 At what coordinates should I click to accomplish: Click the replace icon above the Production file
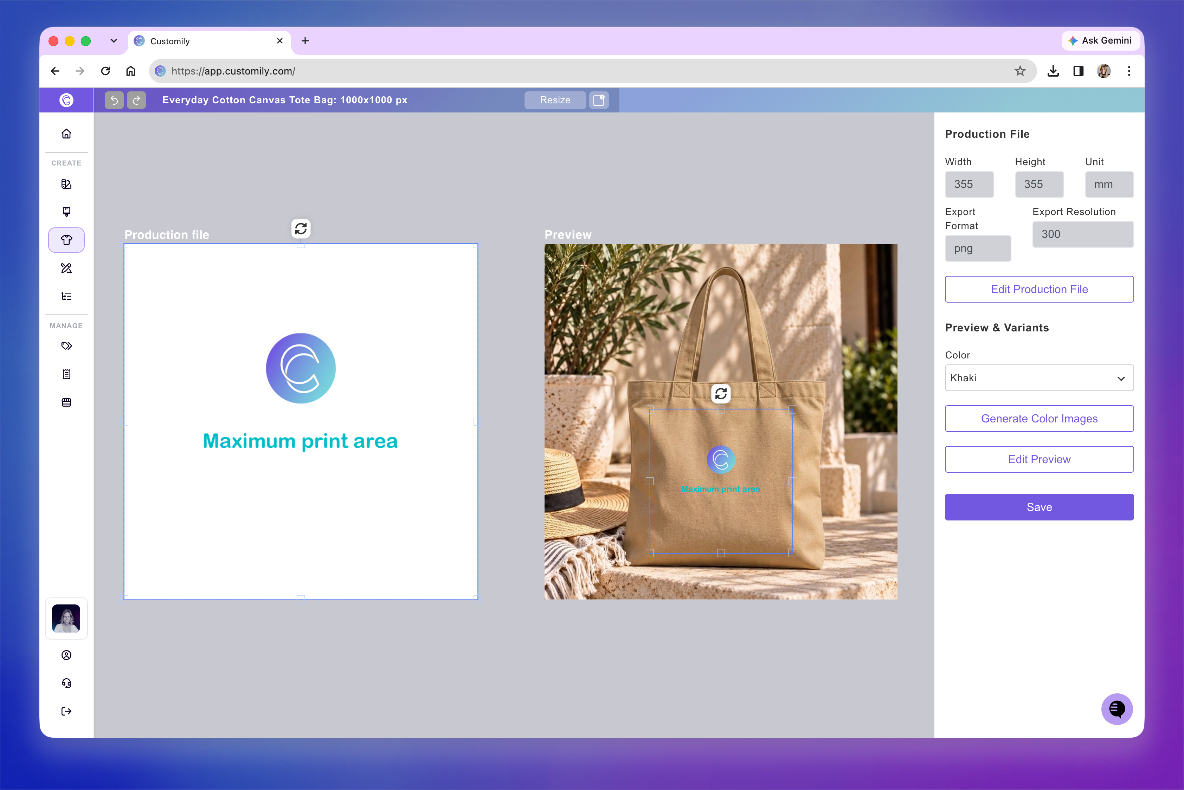pyautogui.click(x=301, y=229)
